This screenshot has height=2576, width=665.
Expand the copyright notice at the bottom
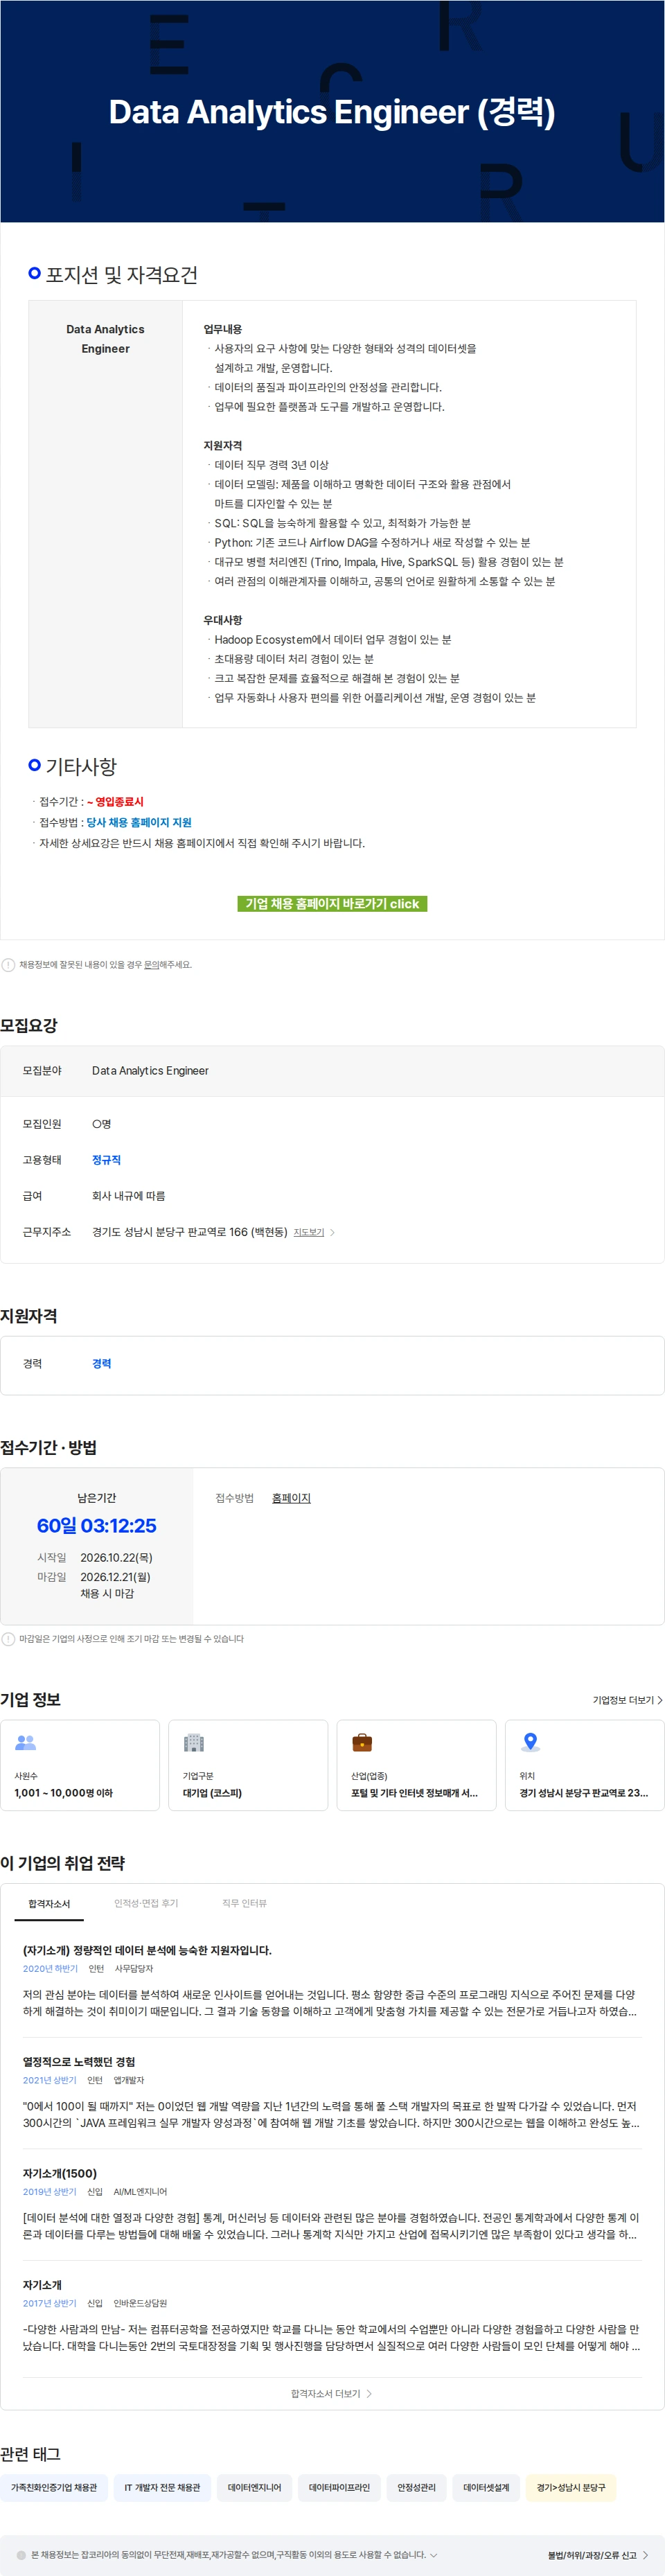click(433, 2555)
